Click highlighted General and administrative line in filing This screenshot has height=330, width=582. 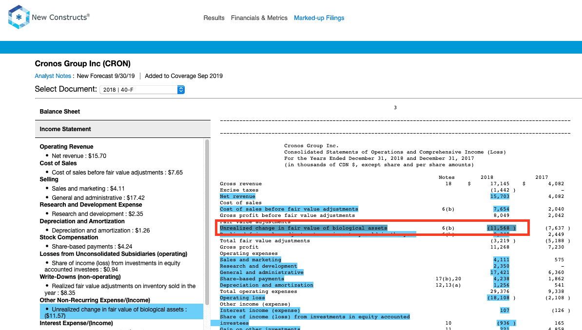point(262,272)
